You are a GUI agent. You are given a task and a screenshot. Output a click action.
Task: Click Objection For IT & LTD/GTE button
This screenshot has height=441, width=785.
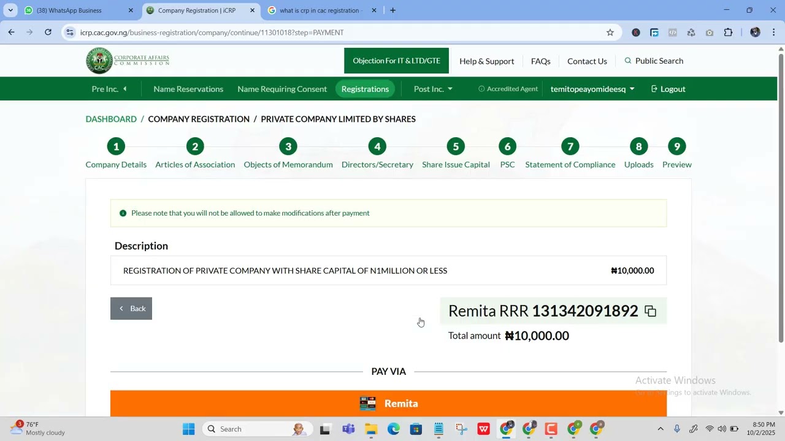(x=396, y=61)
